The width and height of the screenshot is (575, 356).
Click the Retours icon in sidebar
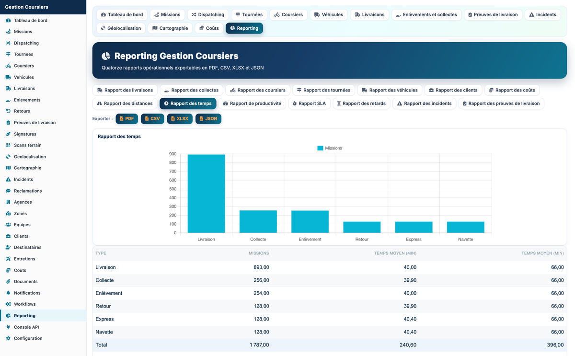pyautogui.click(x=8, y=111)
